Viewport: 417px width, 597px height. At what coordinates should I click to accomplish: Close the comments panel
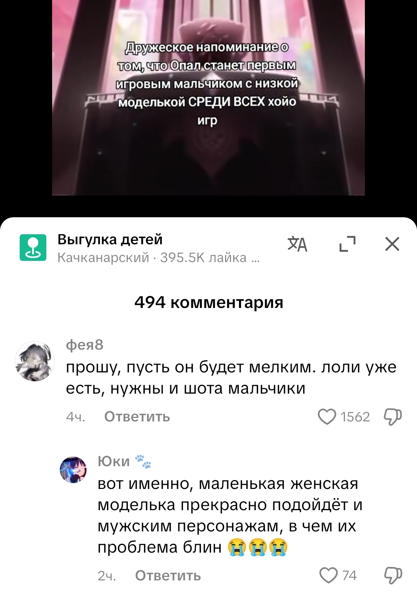tap(392, 244)
